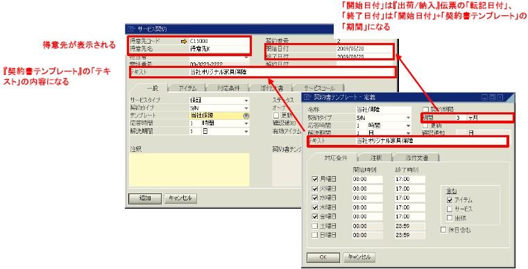528x269 pixels.
Task: Click the 追加 button
Action: (x=145, y=198)
